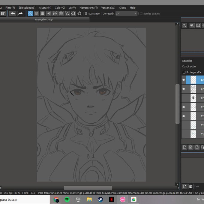204x204 pixels.
Task: Select the concentric circle snap guide
Action: [61, 13]
